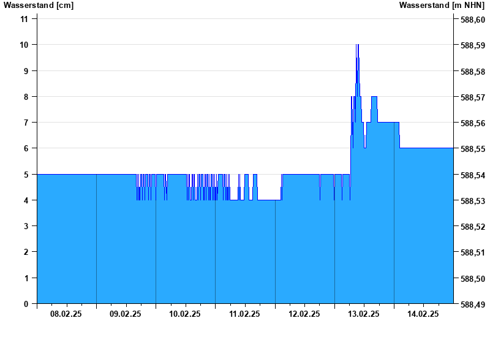This screenshot has width=490, height=337.
Task: Click the 14.02.25 date label
Action: pos(423,314)
